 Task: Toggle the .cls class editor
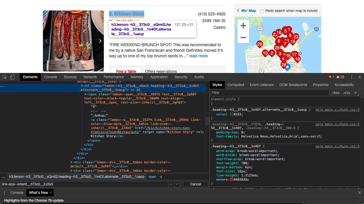click(x=346, y=92)
